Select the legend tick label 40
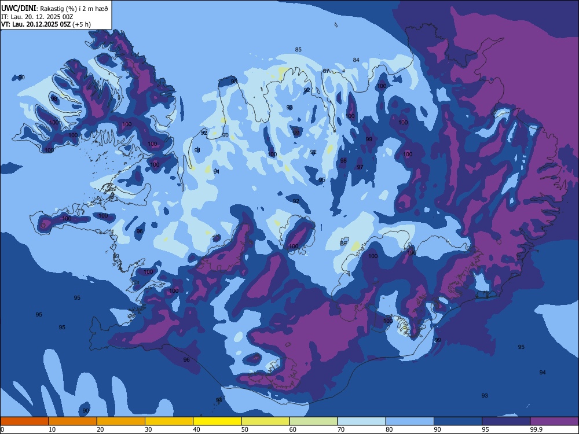This screenshot has width=579, height=434. (197, 429)
